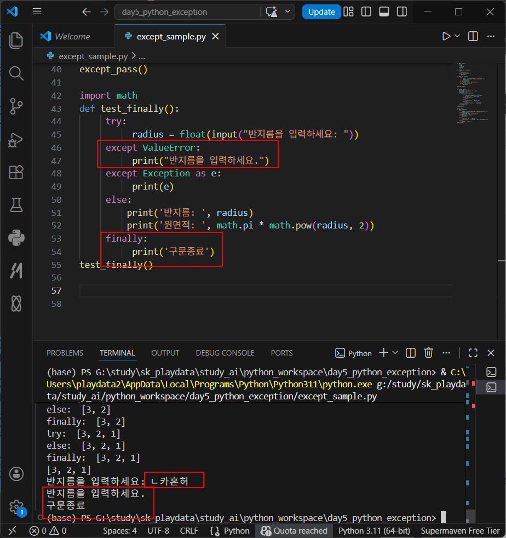
Task: Expand the Copilot chat dropdown arrow
Action: pos(288,12)
